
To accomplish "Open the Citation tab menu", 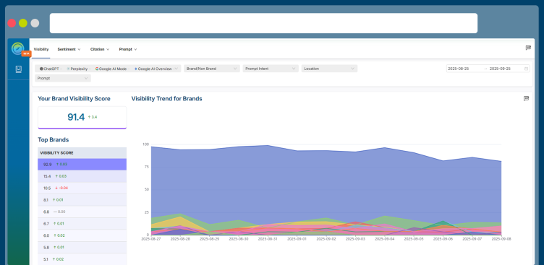I will [x=100, y=49].
